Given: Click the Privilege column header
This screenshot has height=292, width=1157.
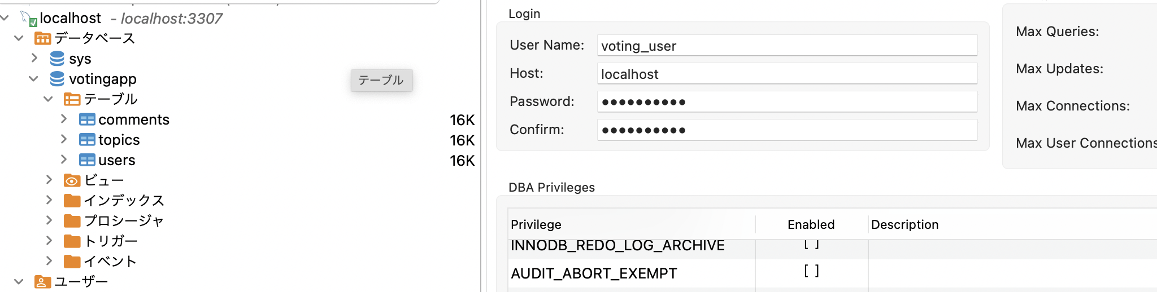Looking at the screenshot, I should pos(536,224).
